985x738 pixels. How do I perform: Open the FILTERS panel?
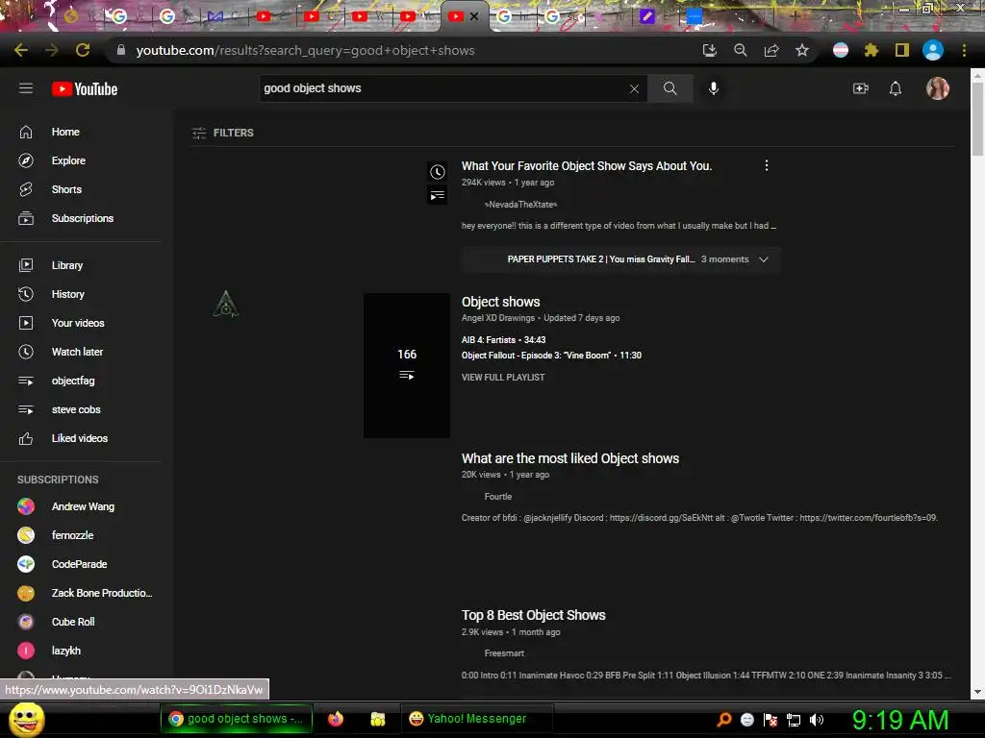tap(222, 133)
